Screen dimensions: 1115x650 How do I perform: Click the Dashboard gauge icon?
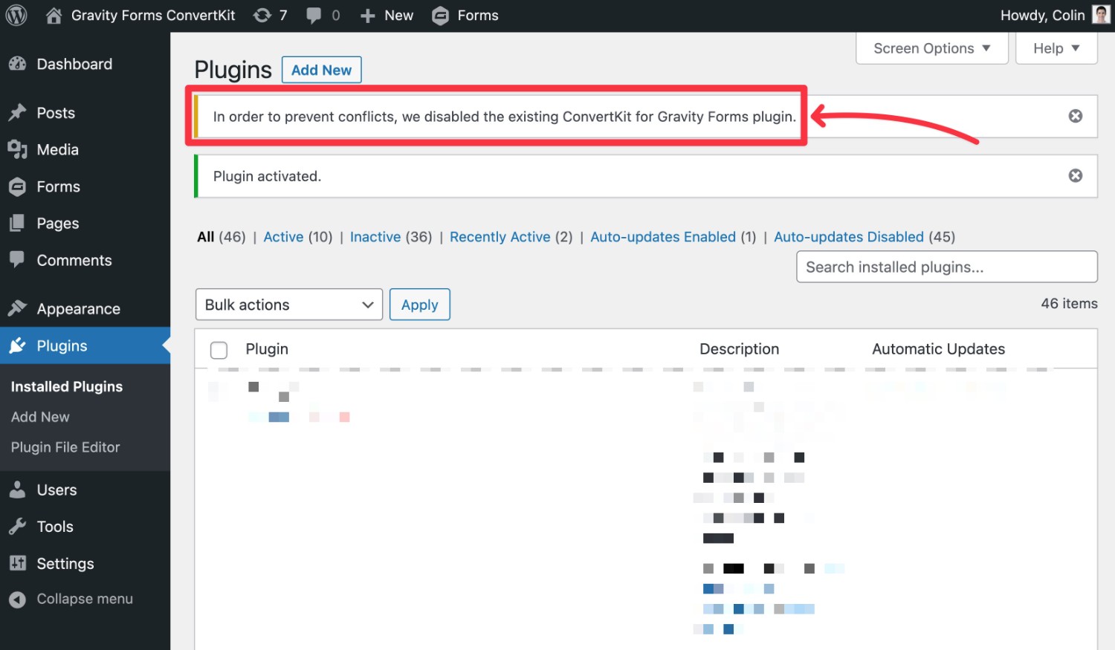coord(18,64)
